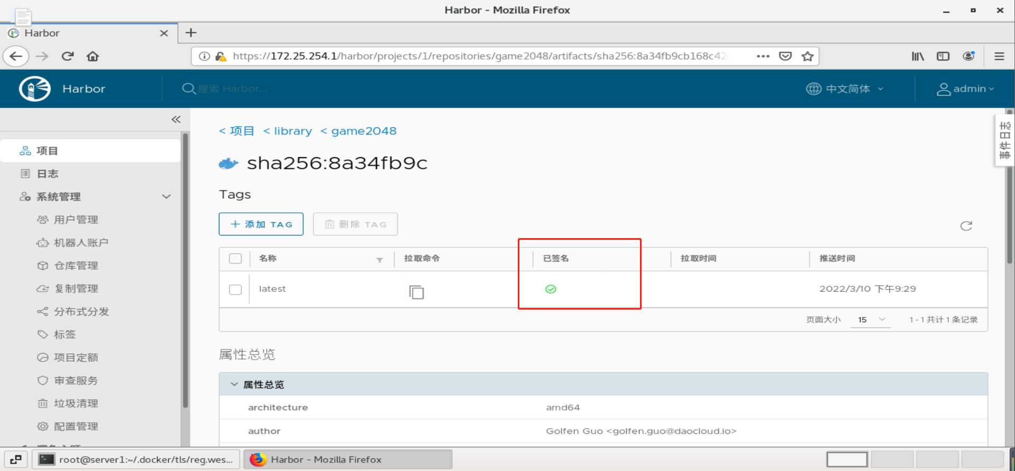1015x471 pixels.
Task: Click the 删除 TAG button
Action: (x=355, y=224)
